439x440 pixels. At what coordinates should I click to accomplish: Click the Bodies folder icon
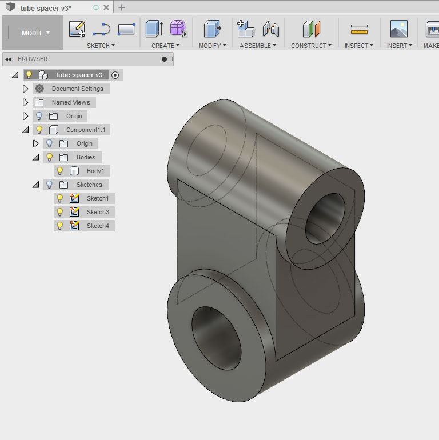tap(63, 157)
